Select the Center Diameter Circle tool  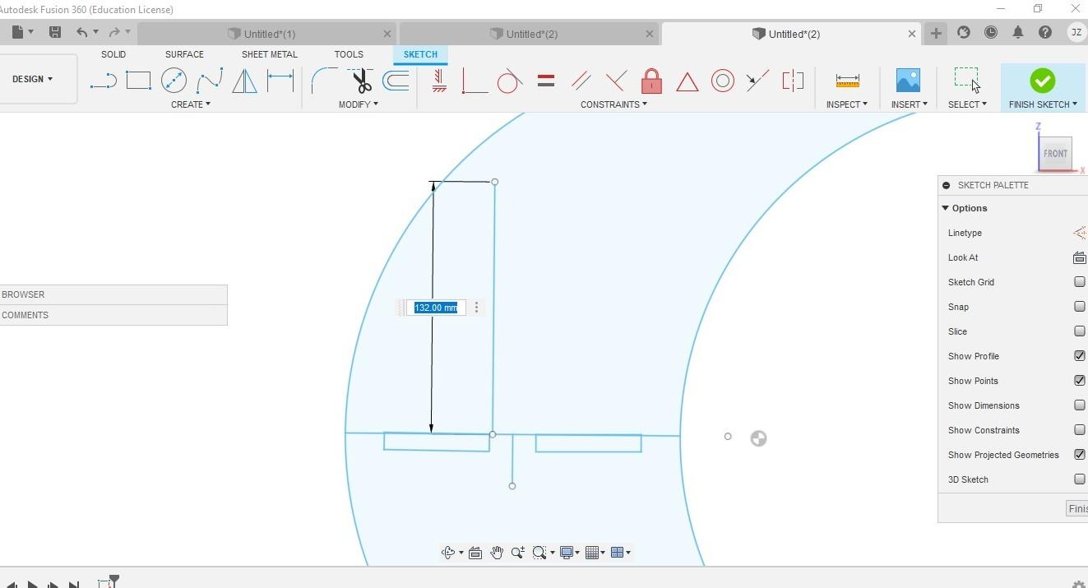click(x=174, y=81)
